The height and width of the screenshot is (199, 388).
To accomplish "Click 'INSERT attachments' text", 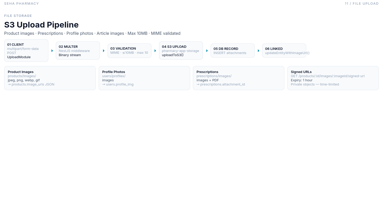I will coord(230,53).
